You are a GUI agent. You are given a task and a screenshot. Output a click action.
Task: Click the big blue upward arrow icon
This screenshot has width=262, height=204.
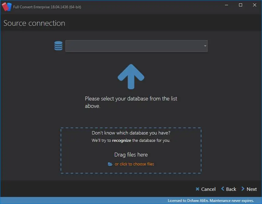click(131, 77)
